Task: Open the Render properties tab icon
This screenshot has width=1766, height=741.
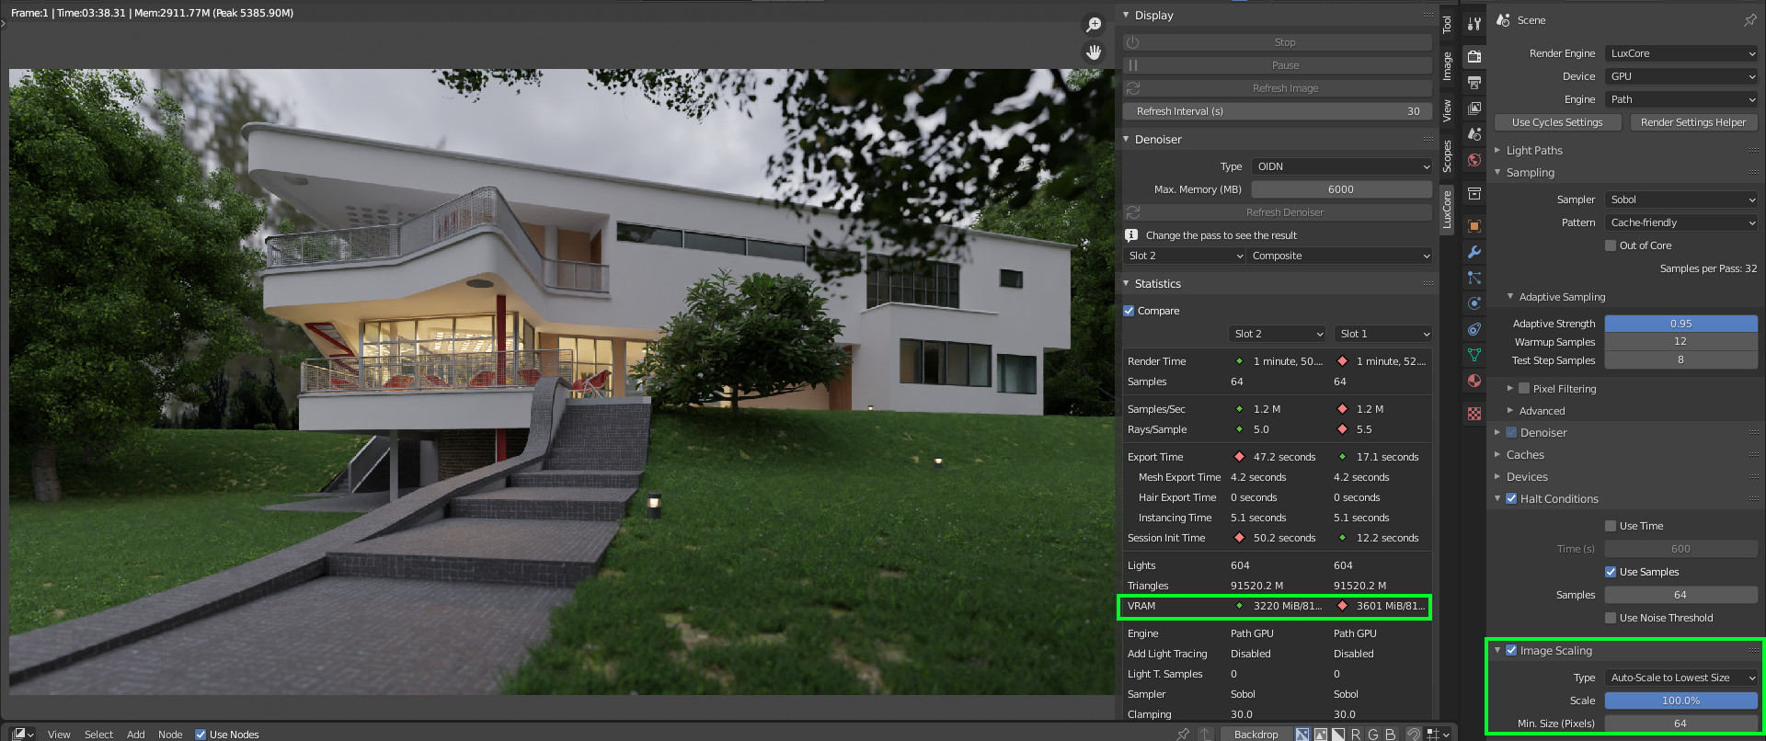Action: (x=1474, y=56)
